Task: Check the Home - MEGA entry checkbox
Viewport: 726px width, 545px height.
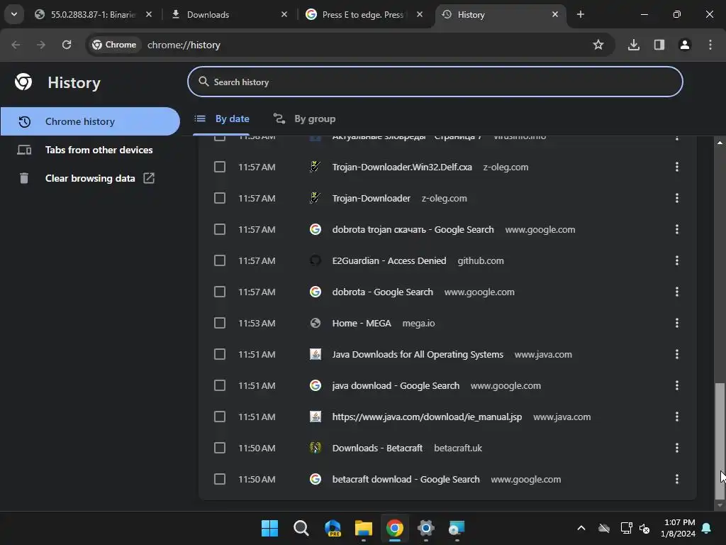Action: click(x=220, y=323)
